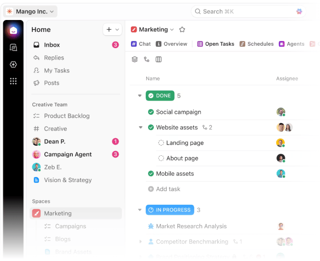The width and height of the screenshot is (320, 261).
Task: Toggle Social campaign done status check
Action: click(151, 112)
